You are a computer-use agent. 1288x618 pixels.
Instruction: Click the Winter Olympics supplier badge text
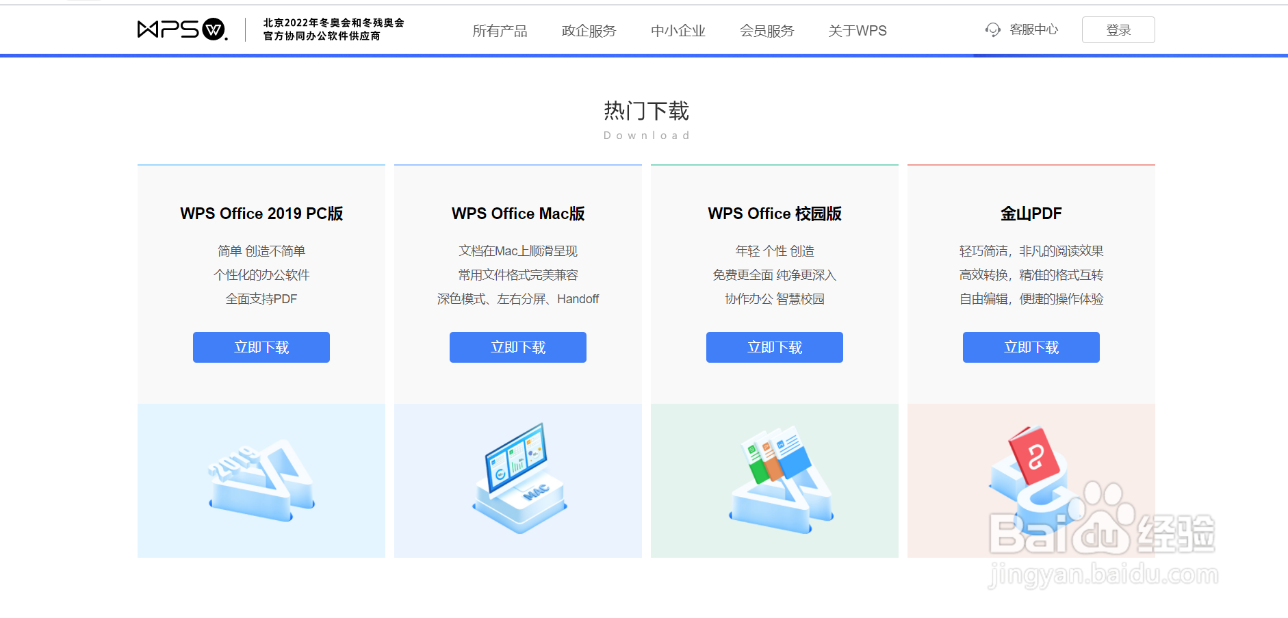pyautogui.click(x=332, y=29)
